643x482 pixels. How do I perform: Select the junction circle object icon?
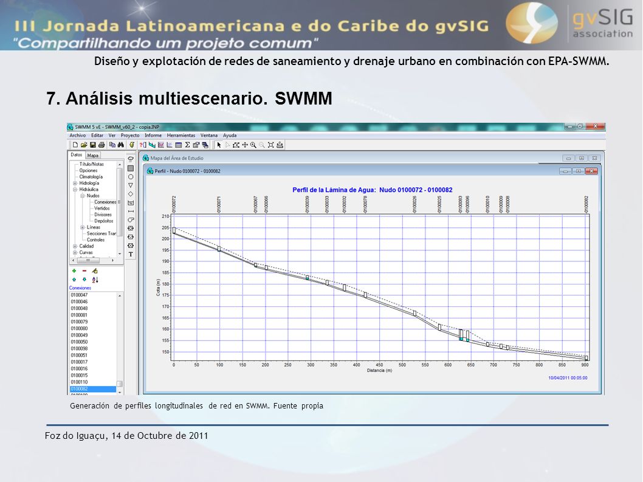coord(131,177)
